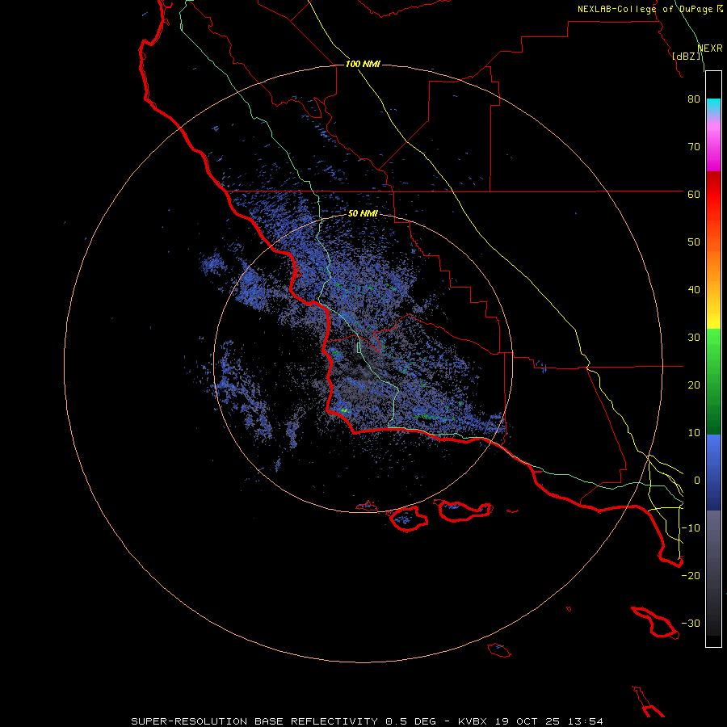Click the 50 NMI range ring label
The image size is (727, 727).
tap(363, 214)
